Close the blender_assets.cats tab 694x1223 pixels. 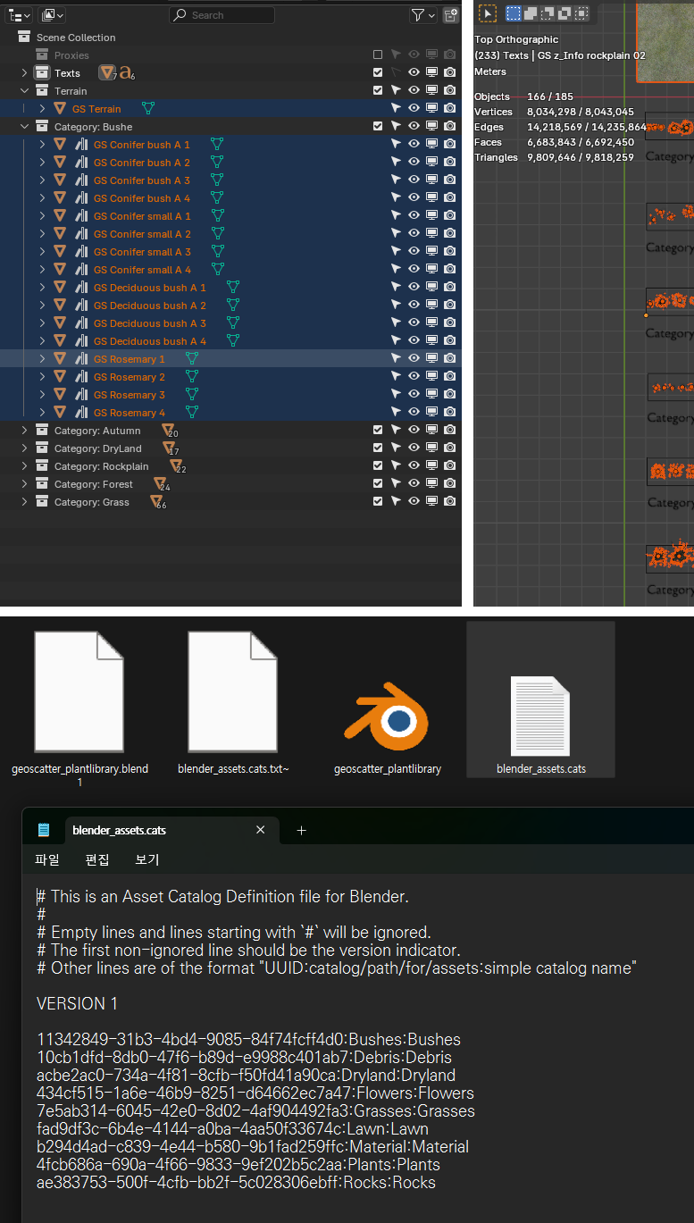pos(260,830)
